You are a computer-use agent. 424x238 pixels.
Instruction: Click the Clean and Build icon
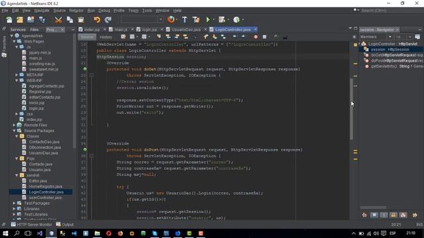click(x=196, y=20)
